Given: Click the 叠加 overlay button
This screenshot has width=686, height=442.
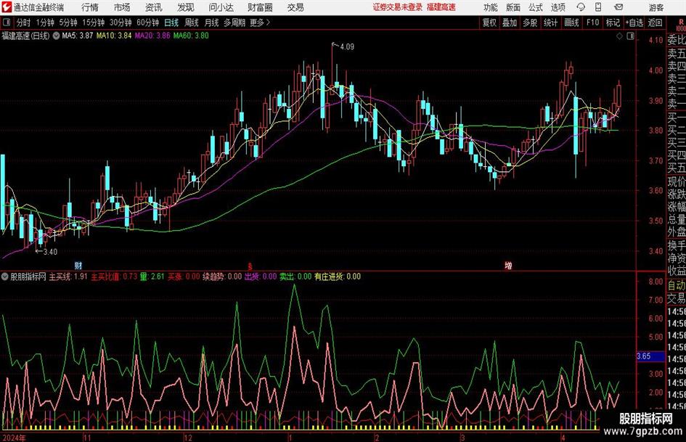Looking at the screenshot, I should (x=510, y=22).
